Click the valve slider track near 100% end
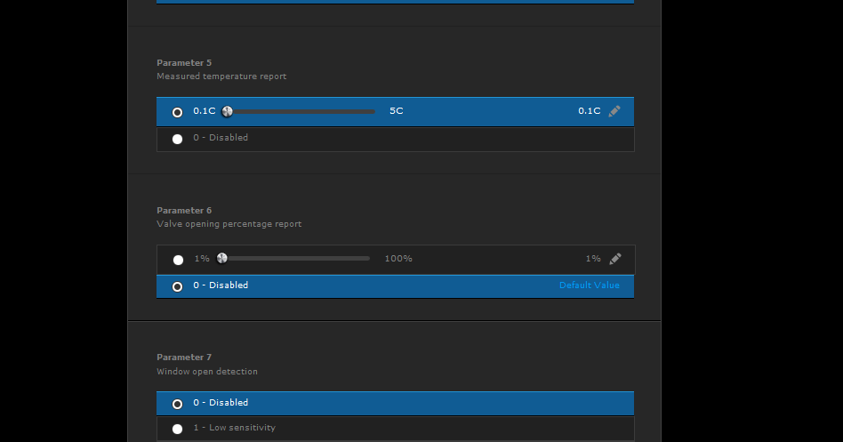This screenshot has height=442, width=843. pos(363,259)
